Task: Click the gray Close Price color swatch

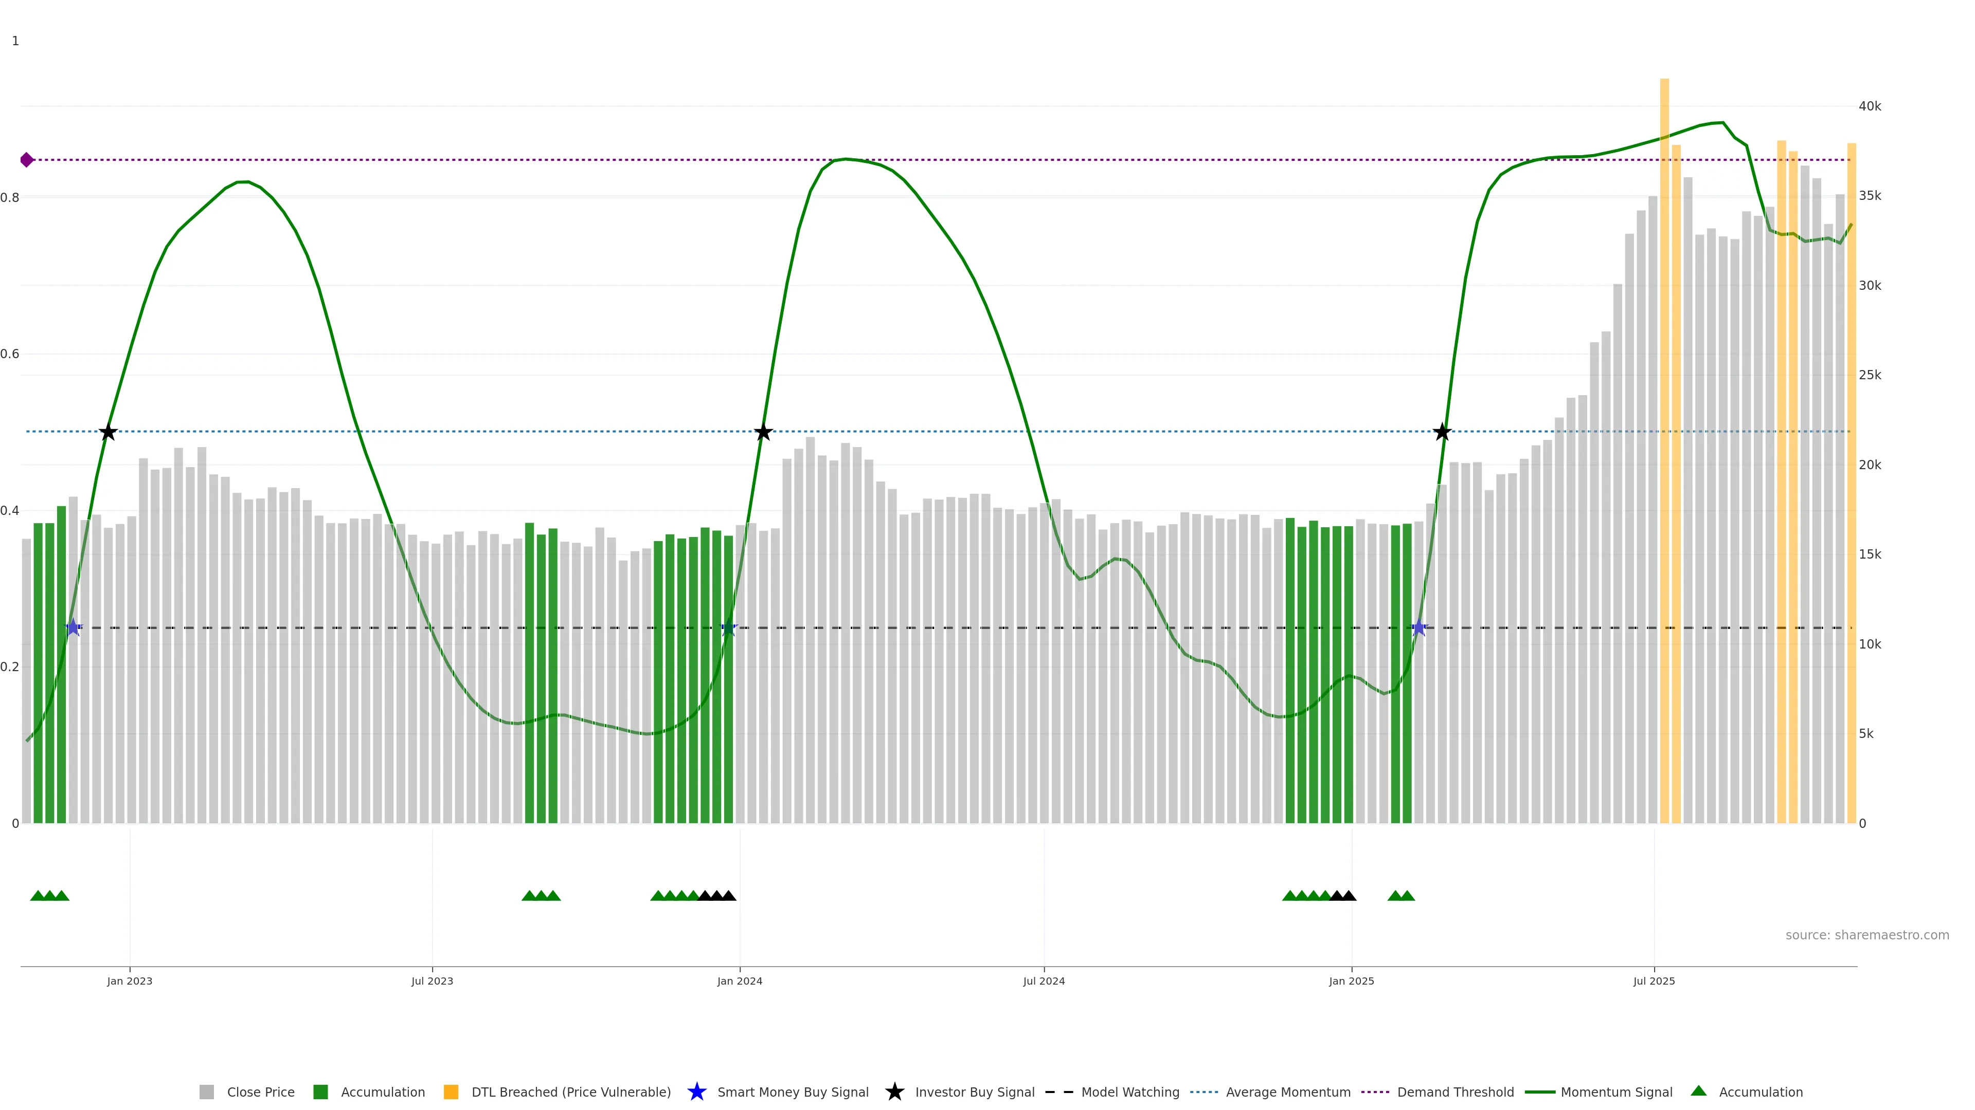Action: pyautogui.click(x=207, y=1093)
